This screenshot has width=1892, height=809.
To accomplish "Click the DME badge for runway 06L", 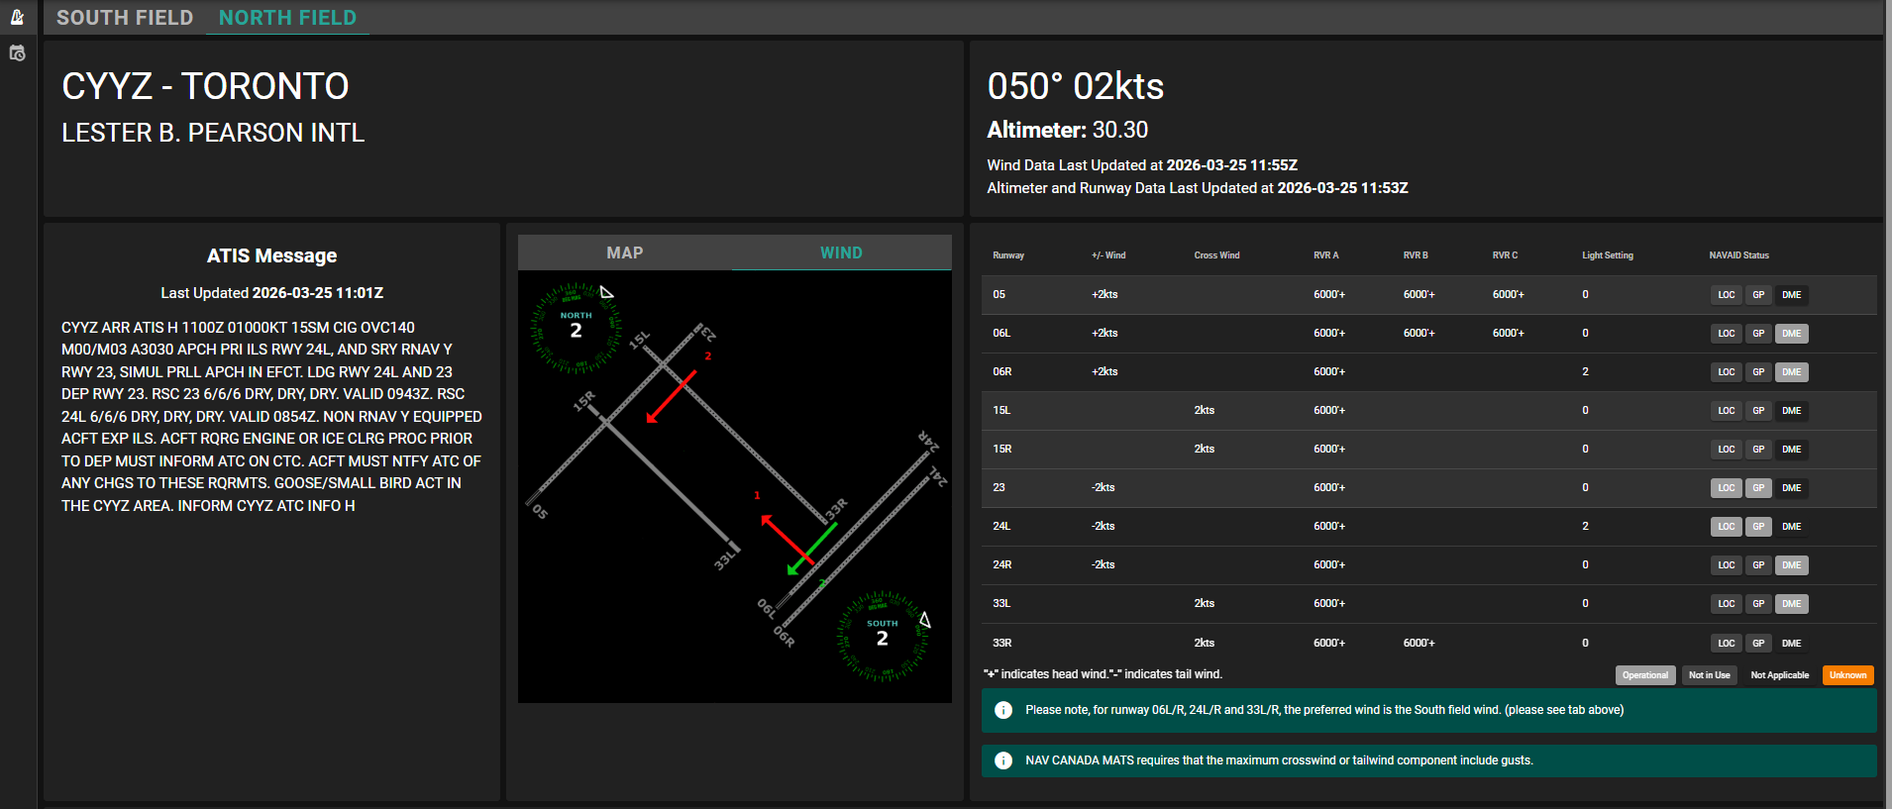I will tap(1792, 334).
